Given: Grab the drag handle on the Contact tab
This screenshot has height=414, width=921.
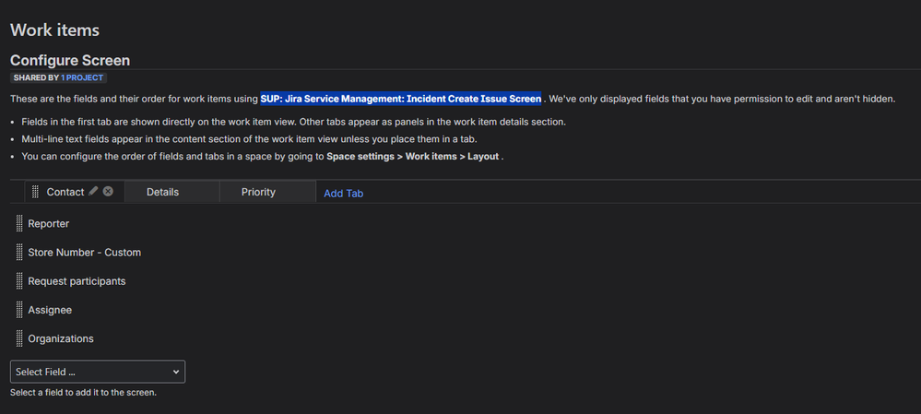Looking at the screenshot, I should 35,192.
